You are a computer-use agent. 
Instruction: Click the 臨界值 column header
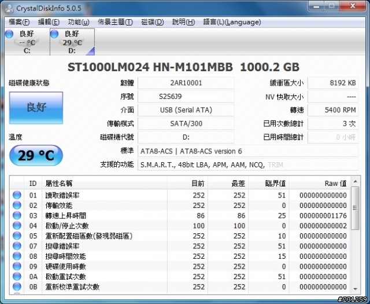269,183
